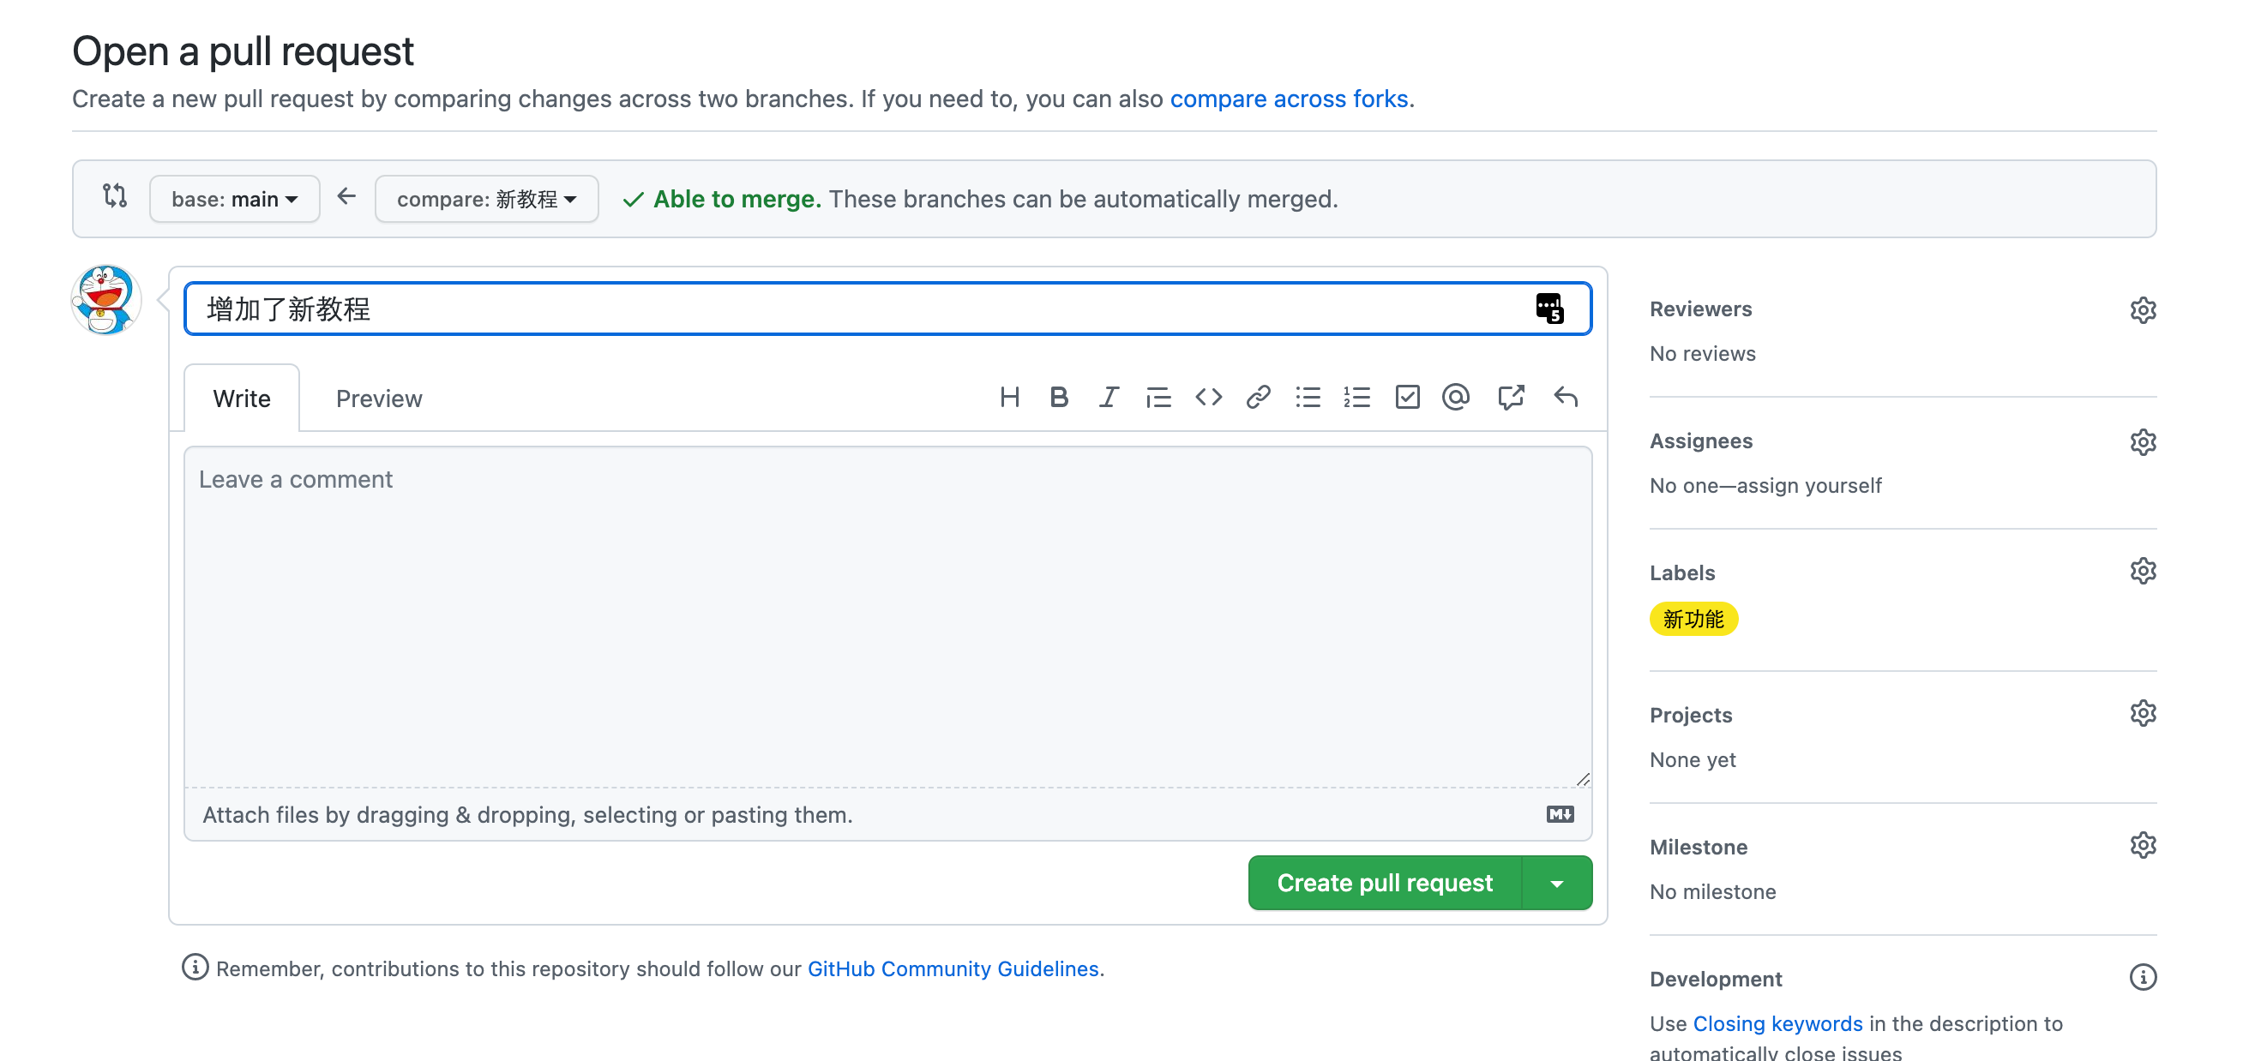Expand Create pull request options arrow
Viewport: 2243px width, 1061px height.
1557,883
